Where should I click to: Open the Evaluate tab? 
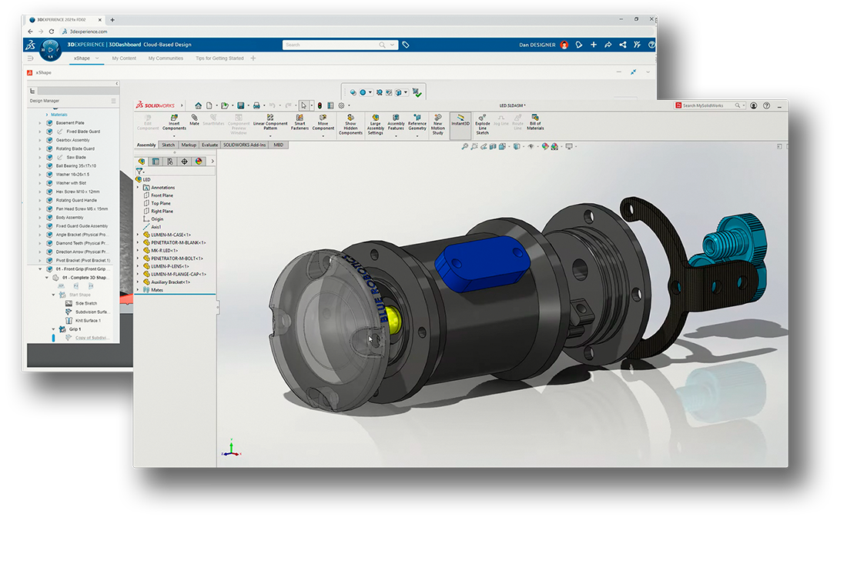pyautogui.click(x=209, y=145)
